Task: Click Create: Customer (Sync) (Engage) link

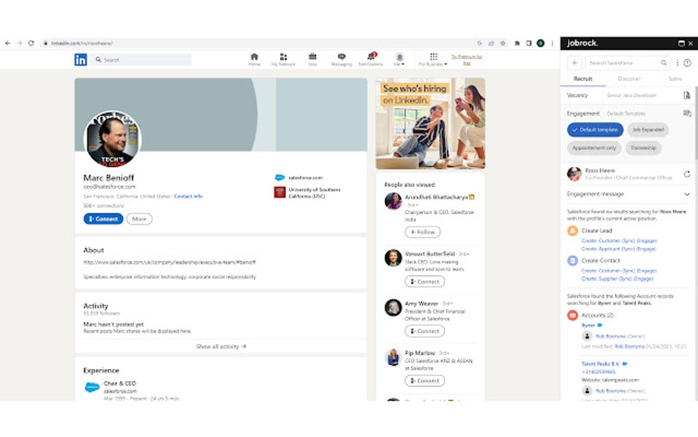Action: 619,240
